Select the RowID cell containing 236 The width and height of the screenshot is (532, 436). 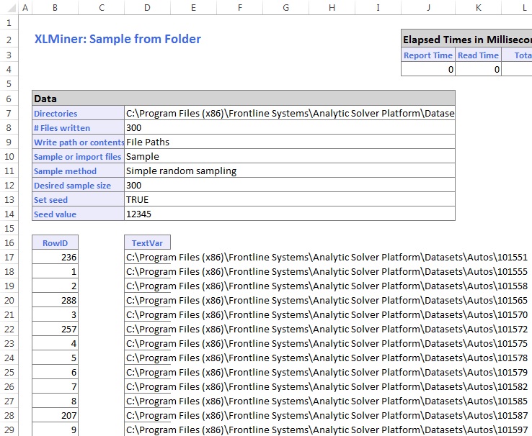click(x=56, y=257)
